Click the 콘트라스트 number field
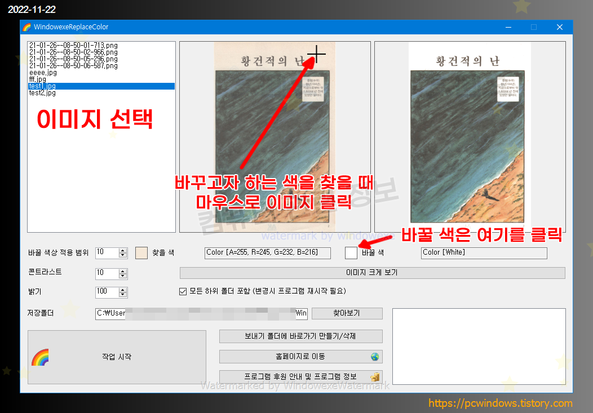593x413 pixels. point(108,274)
